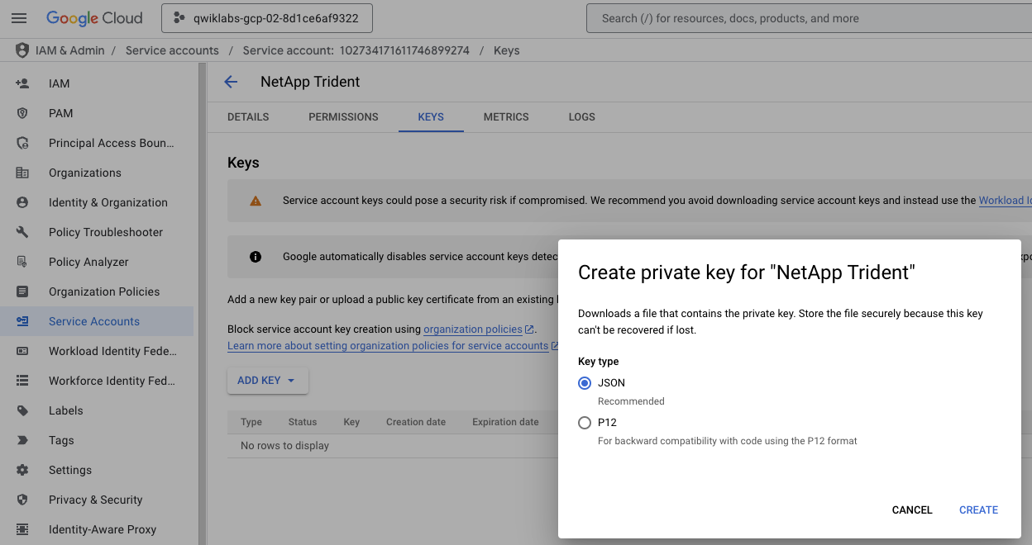Click the Organizations building icon
This screenshot has height=545, width=1032.
[x=22, y=173]
